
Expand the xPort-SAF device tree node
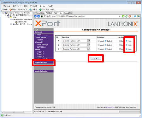point(11,24)
